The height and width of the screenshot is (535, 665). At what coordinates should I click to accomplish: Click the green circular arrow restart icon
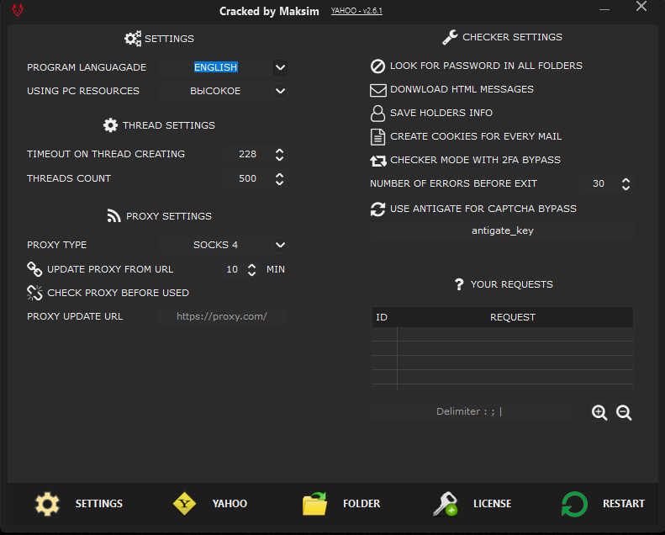coord(574,504)
